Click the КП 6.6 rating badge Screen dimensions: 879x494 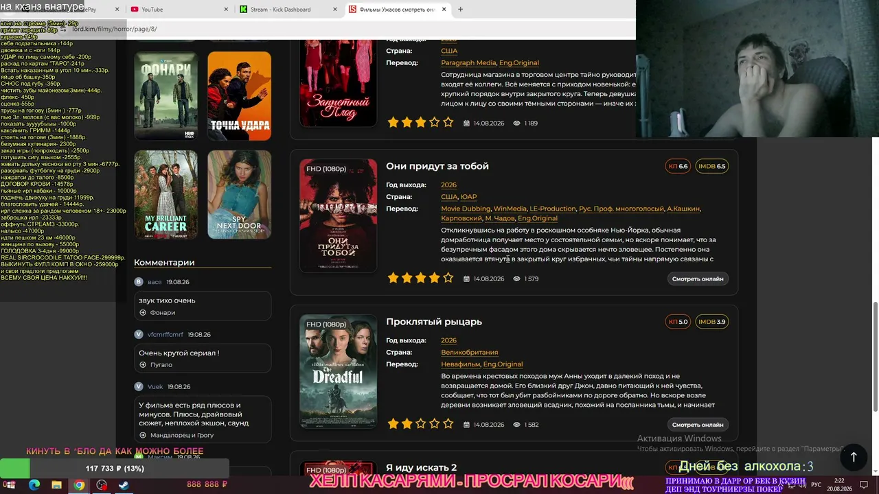(678, 166)
